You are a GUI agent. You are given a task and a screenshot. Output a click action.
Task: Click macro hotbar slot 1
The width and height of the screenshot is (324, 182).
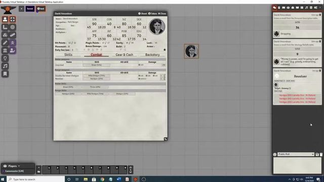[47, 170]
